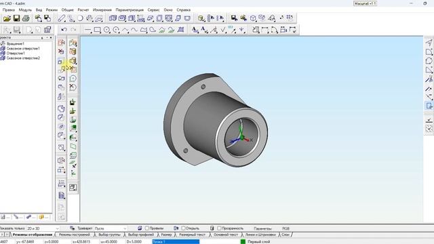Click the green work plane icon
Screen dimensions: 434x244
pos(73,146)
